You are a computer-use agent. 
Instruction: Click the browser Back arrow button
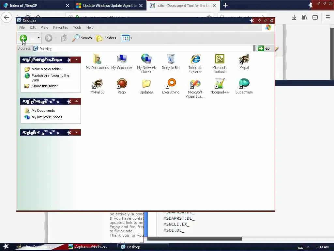(7, 17)
